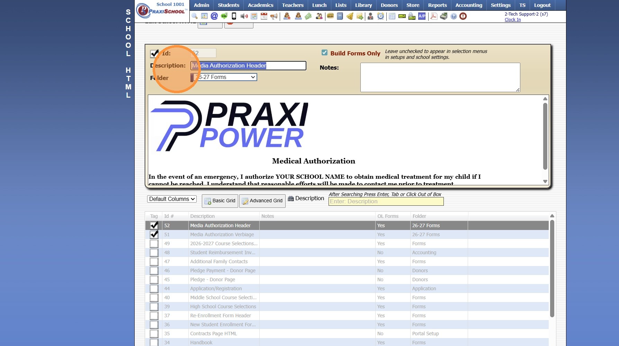Click the note with green arrow icon
The height and width of the screenshot is (346, 619).
pyautogui.click(x=360, y=16)
